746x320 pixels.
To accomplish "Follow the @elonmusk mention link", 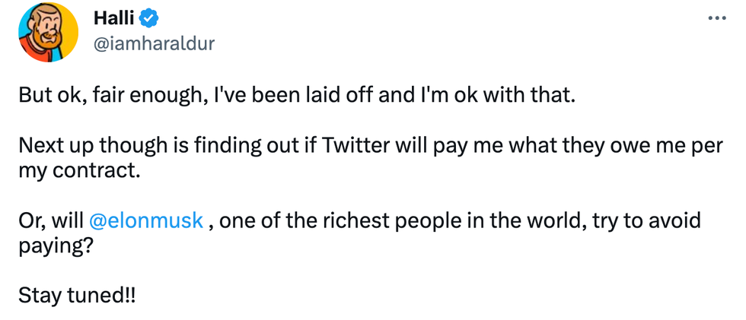I will coord(146,221).
